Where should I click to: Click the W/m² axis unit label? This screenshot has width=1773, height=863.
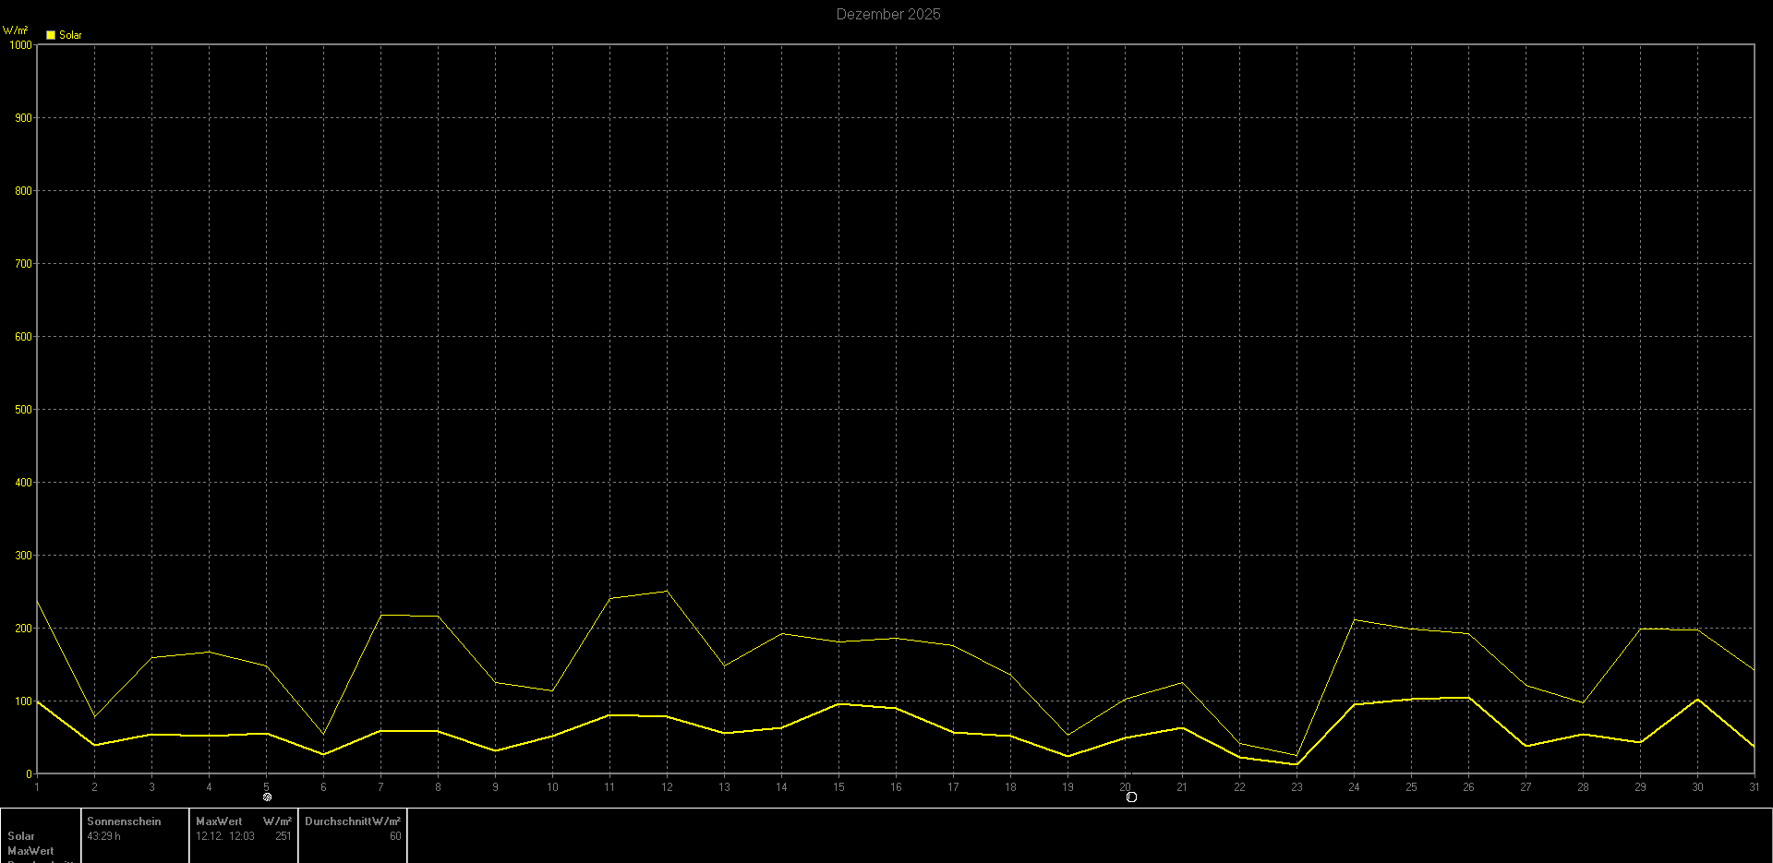point(16,30)
